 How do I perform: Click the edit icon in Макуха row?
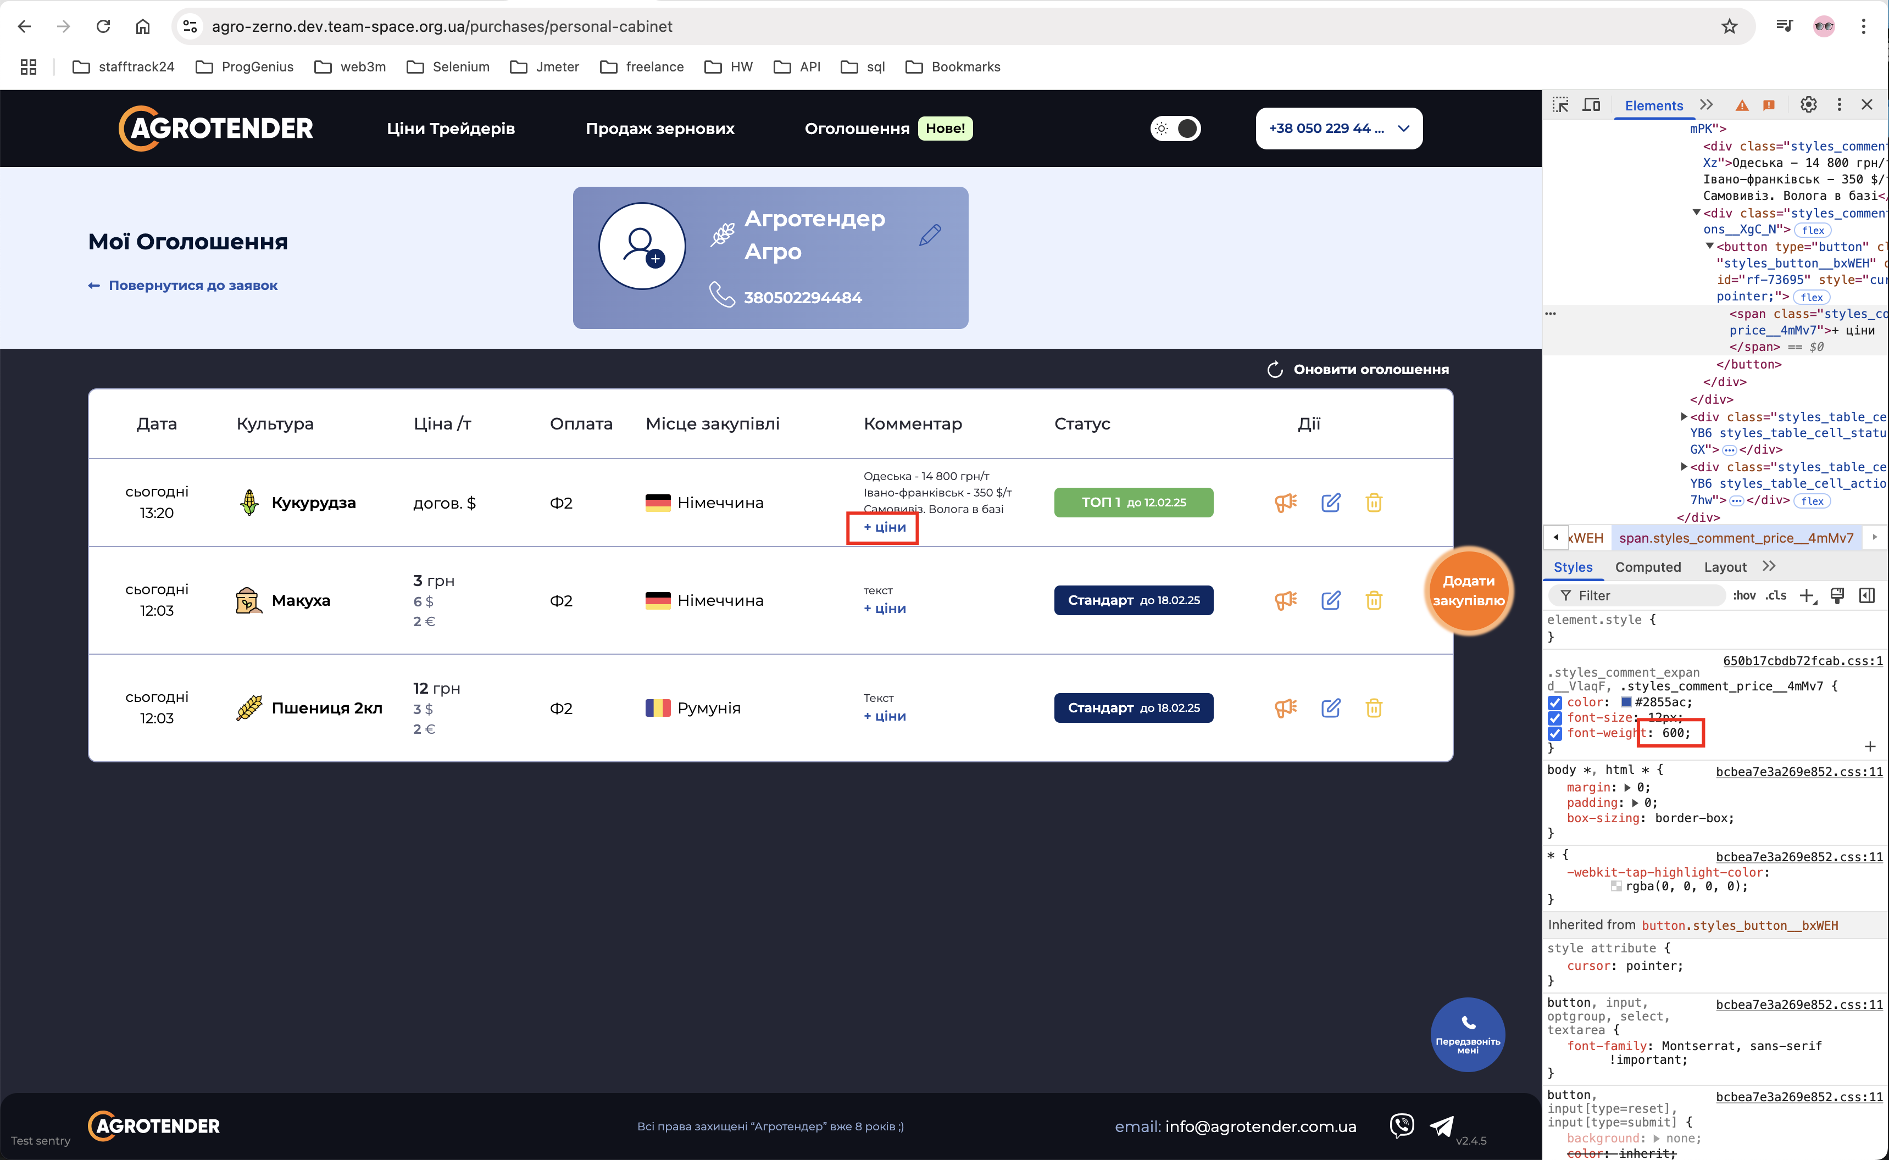coord(1330,600)
